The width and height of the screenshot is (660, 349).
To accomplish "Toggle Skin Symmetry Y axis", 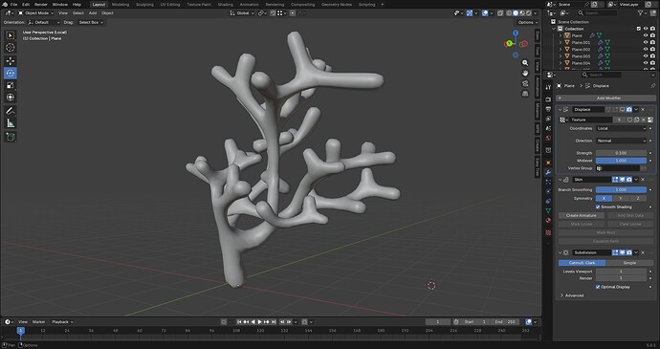I will tap(621, 198).
